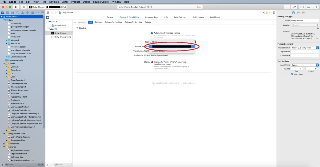Go forward in editor history

pyautogui.click(x=56, y=13)
